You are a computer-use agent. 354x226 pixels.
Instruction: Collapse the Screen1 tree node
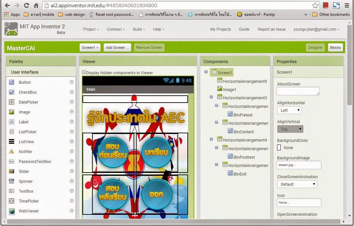coord(206,72)
